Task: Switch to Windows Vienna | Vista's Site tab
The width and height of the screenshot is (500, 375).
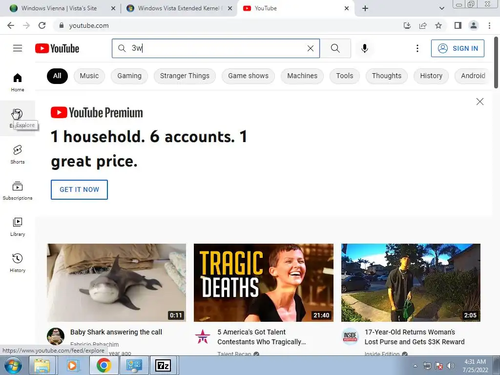Action: 59,8
